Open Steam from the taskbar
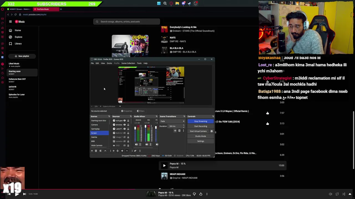The image size is (355, 199). point(189,4)
